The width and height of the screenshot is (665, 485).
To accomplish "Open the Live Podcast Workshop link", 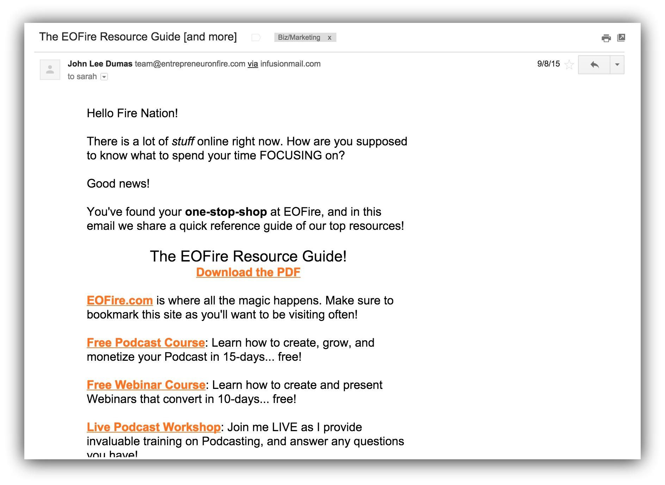I will (x=154, y=427).
